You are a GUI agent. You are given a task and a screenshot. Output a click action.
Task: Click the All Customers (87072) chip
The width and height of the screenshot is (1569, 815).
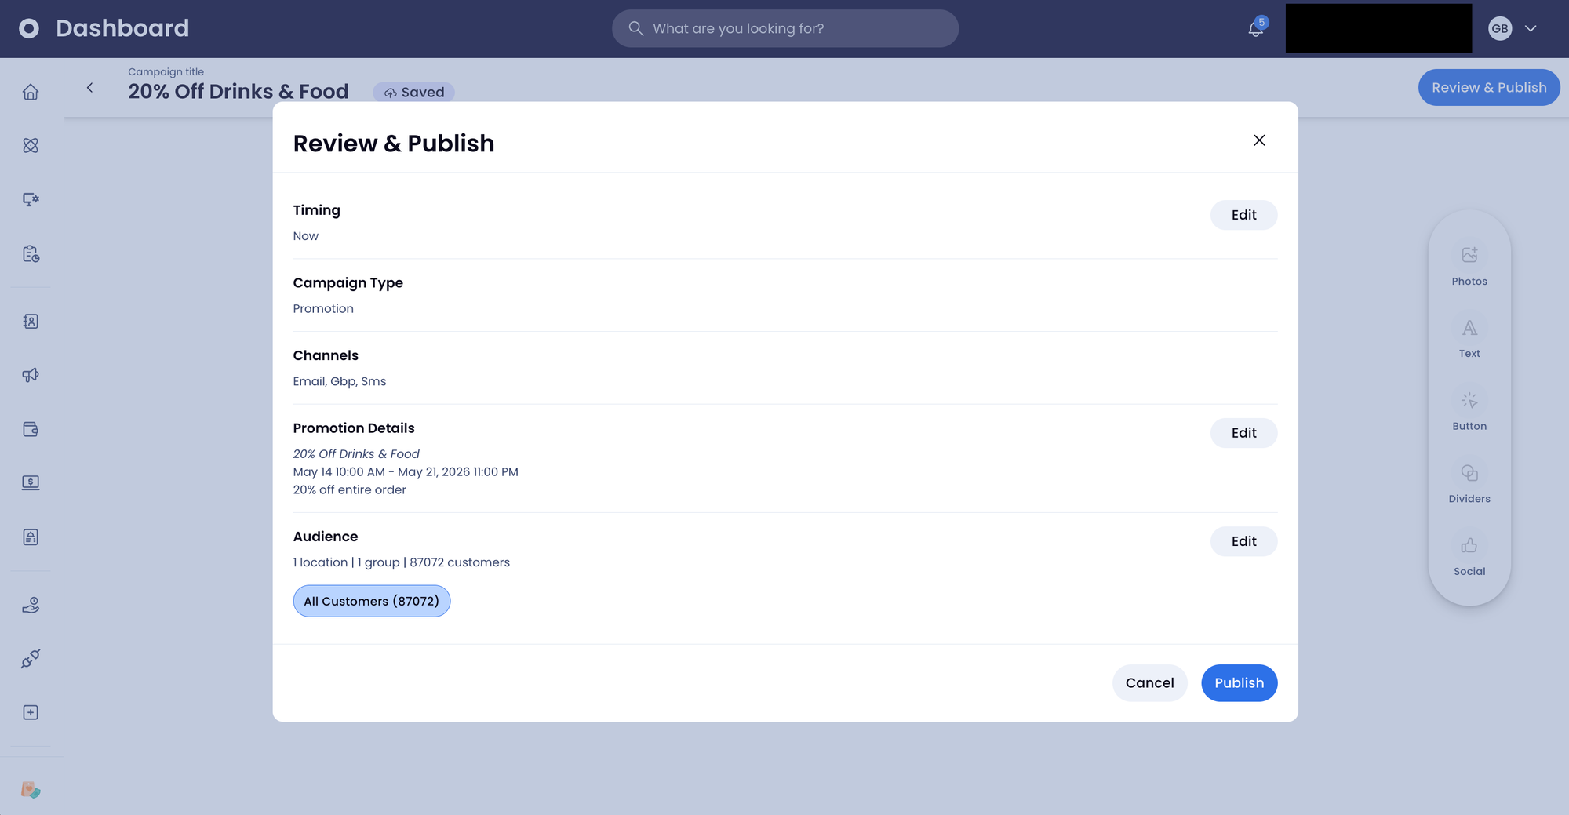[372, 601]
